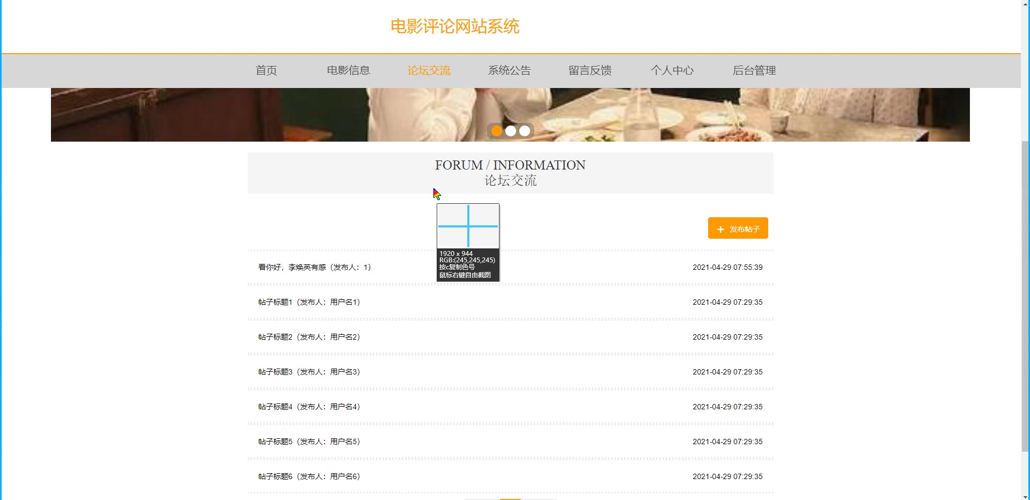The image size is (1030, 500).
Task: Click the timestamp in the 帖子标题3 row
Action: tap(727, 372)
